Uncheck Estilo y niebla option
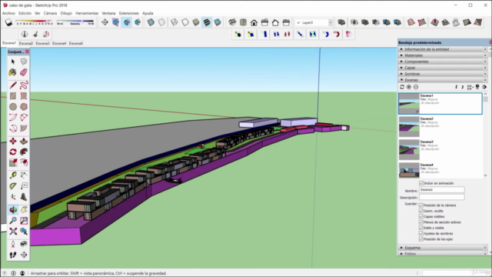 421,228
